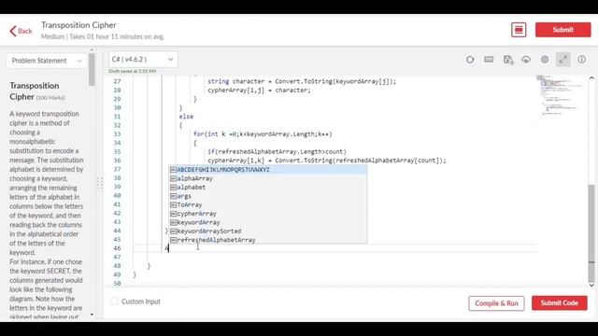Click the reset code circular arrow icon
This screenshot has height=336, width=598.
[470, 60]
